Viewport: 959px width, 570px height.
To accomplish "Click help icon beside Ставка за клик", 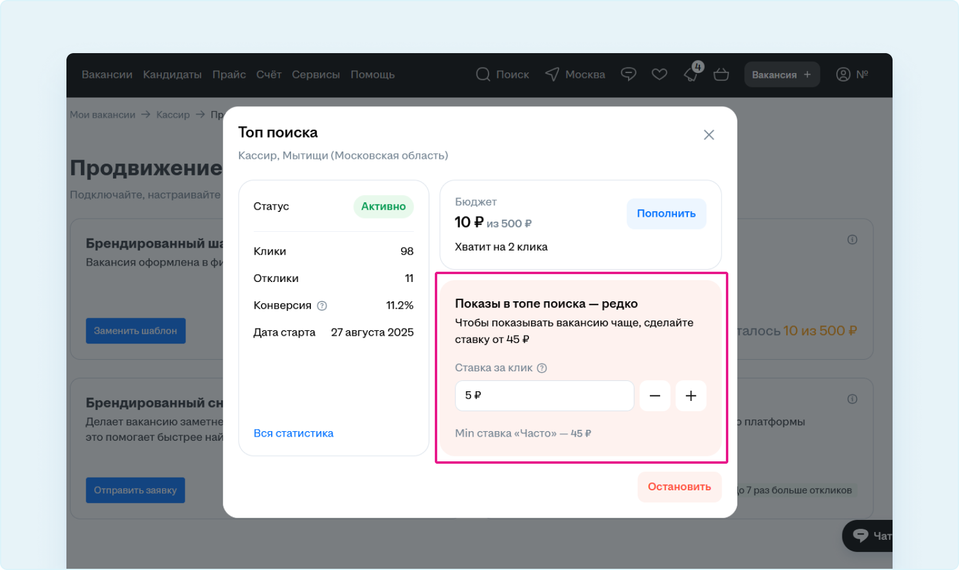I will pos(542,368).
